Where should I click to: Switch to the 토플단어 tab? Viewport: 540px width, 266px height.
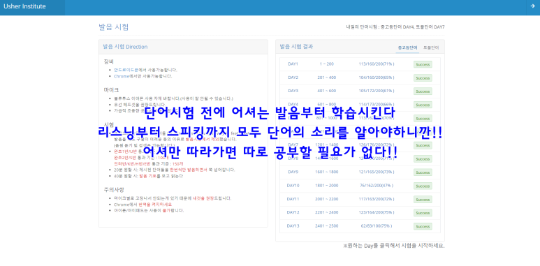[431, 47]
